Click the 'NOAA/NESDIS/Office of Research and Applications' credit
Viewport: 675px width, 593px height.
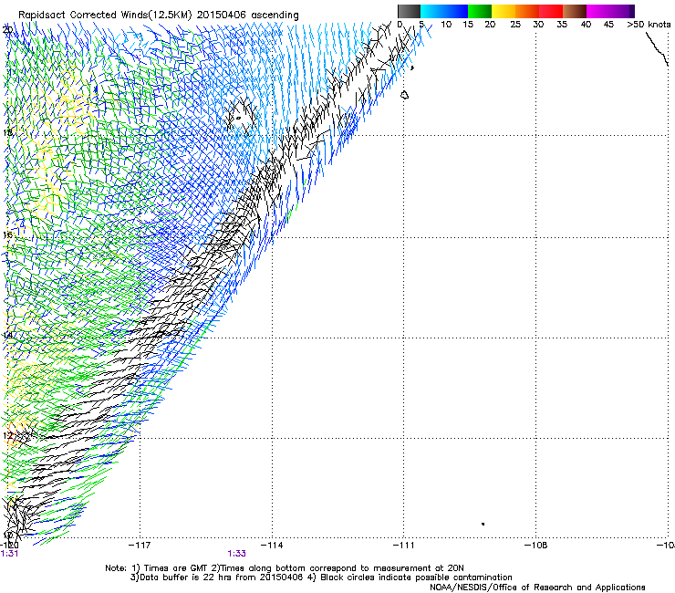point(537,588)
